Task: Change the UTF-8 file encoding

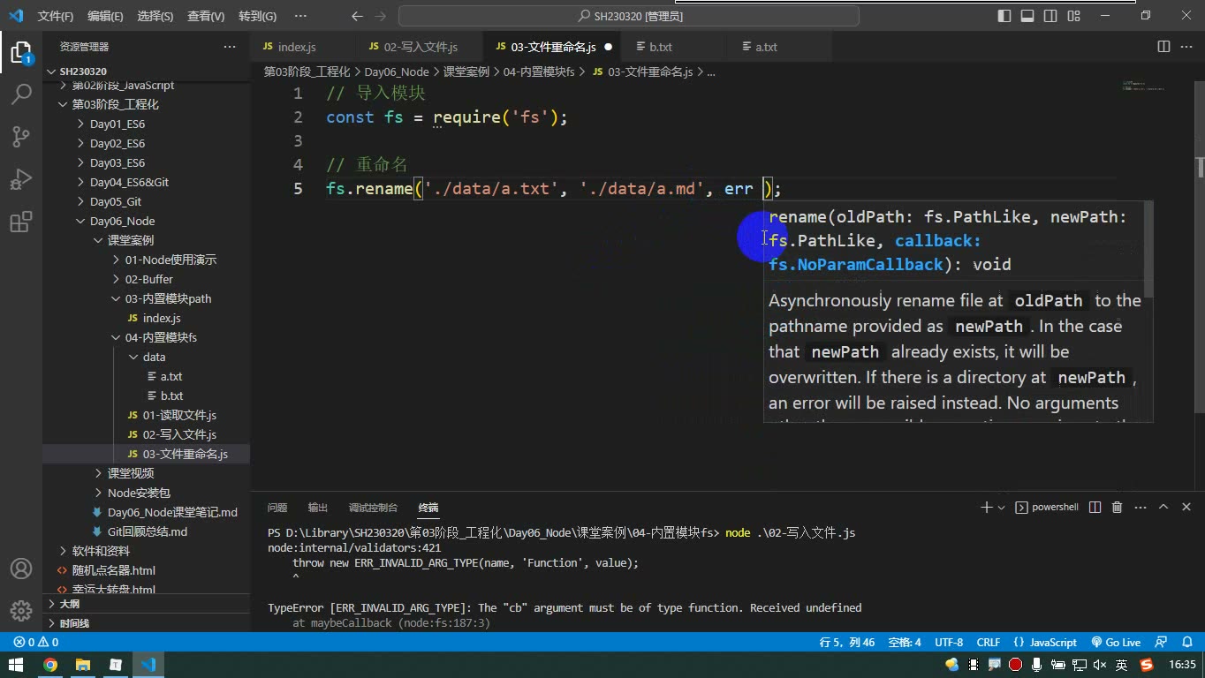Action: pyautogui.click(x=949, y=643)
